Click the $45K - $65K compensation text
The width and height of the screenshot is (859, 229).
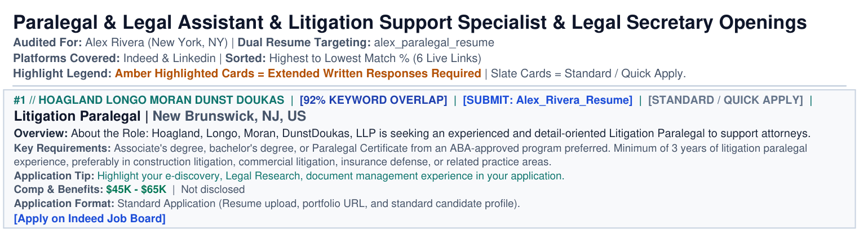136,190
